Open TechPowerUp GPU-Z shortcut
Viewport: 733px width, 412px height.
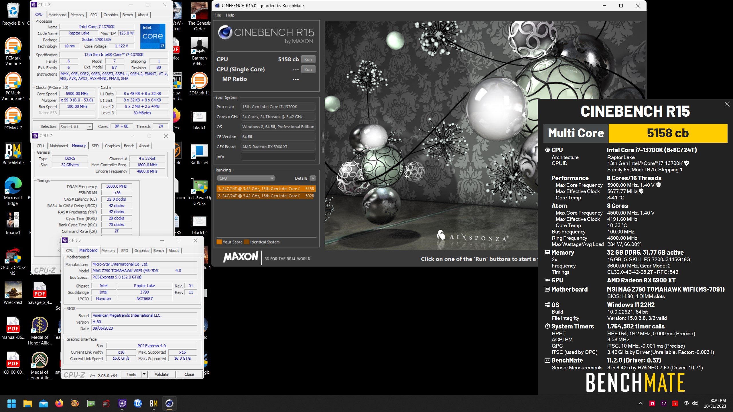(199, 191)
